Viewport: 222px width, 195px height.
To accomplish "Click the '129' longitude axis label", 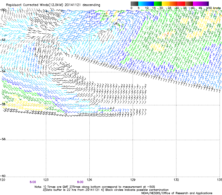I will [133, 180].
